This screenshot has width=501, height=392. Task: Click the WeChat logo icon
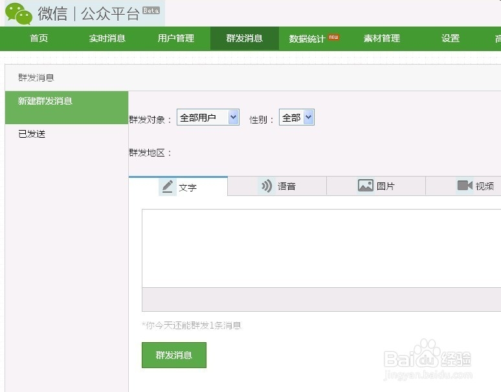(x=19, y=14)
